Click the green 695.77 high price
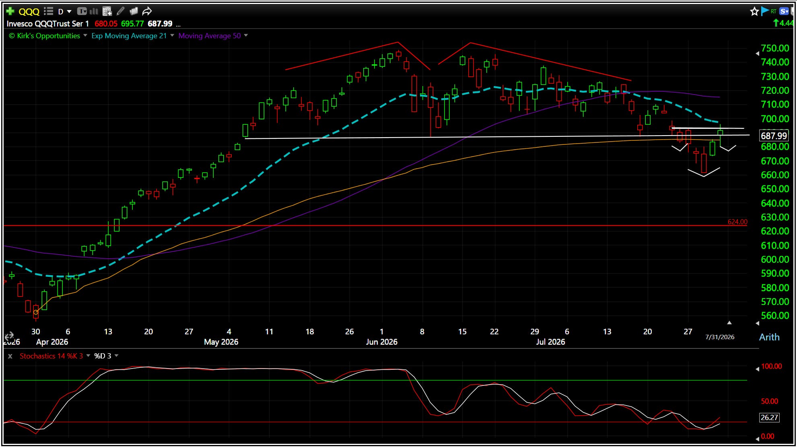 click(132, 24)
